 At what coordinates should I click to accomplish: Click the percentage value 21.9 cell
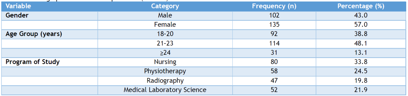pyautogui.click(x=361, y=90)
